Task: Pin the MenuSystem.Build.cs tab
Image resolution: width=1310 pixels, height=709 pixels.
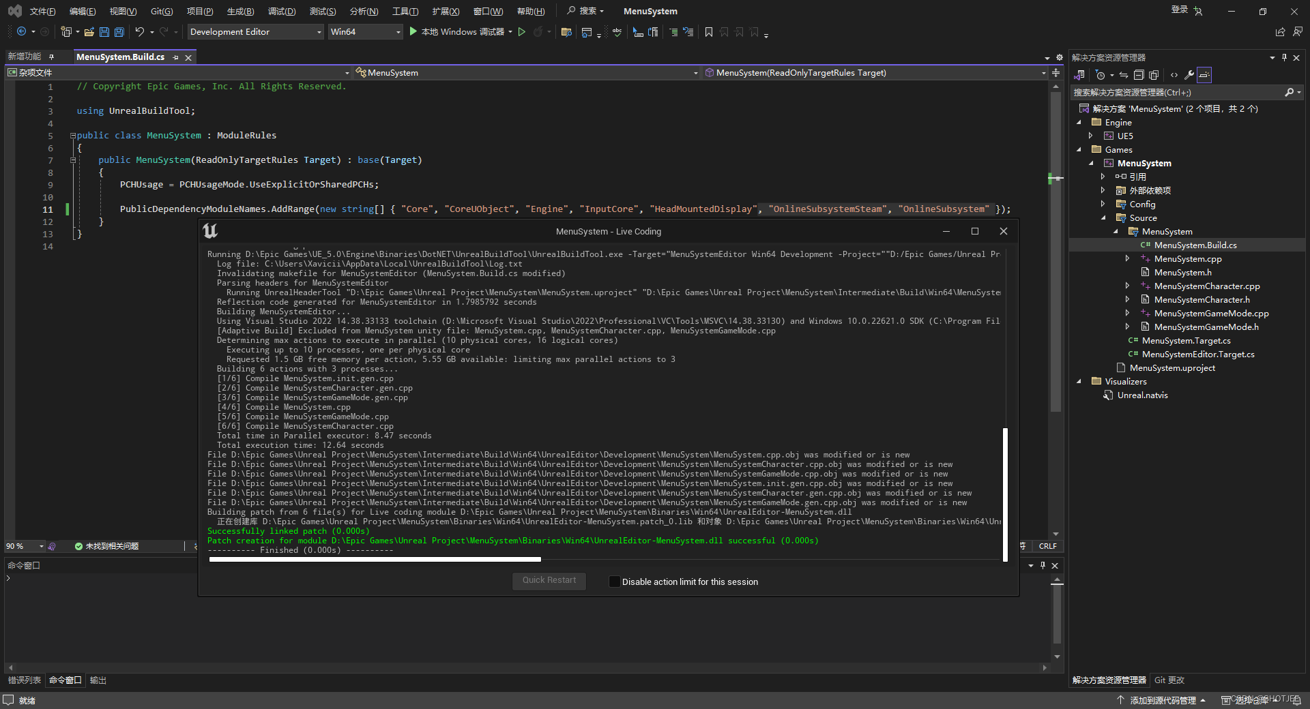Action: click(x=175, y=57)
